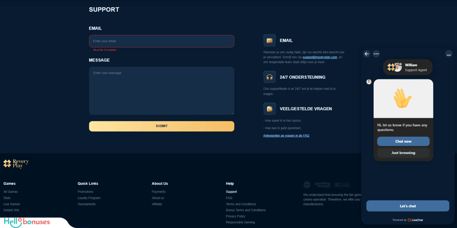457x228 pixels.
Task: Open Bonus Terms and Conditions link
Action: (x=246, y=210)
